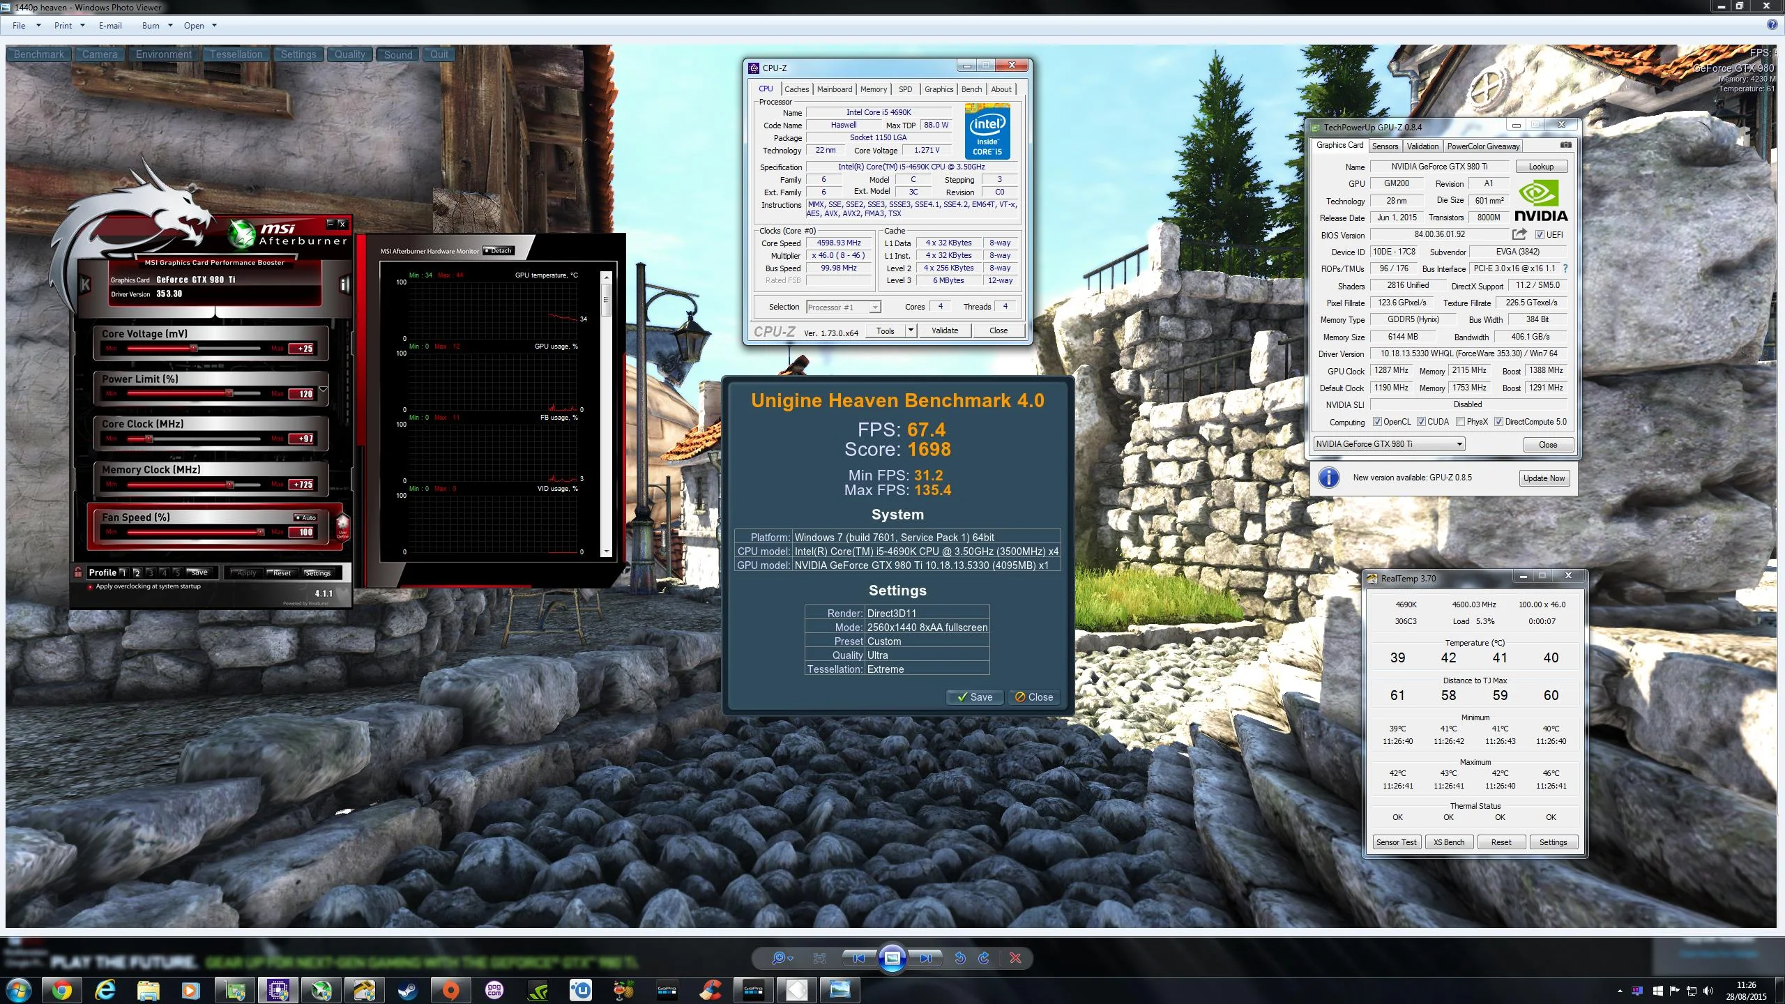Switch to GPU-Z Sensors tab
This screenshot has height=1004, width=1785.
pyautogui.click(x=1385, y=146)
